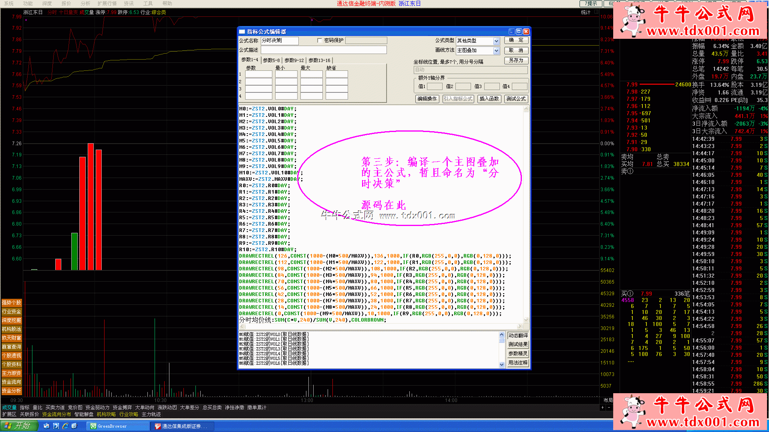Open the 扩展行情 menu
The height and width of the screenshot is (432, 769).
[x=107, y=4]
